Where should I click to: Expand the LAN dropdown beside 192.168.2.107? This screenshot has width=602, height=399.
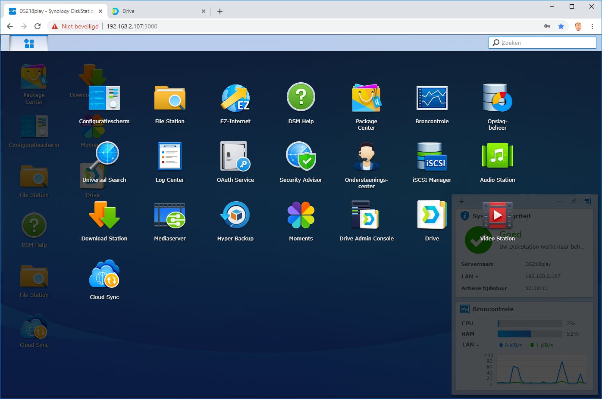[470, 277]
